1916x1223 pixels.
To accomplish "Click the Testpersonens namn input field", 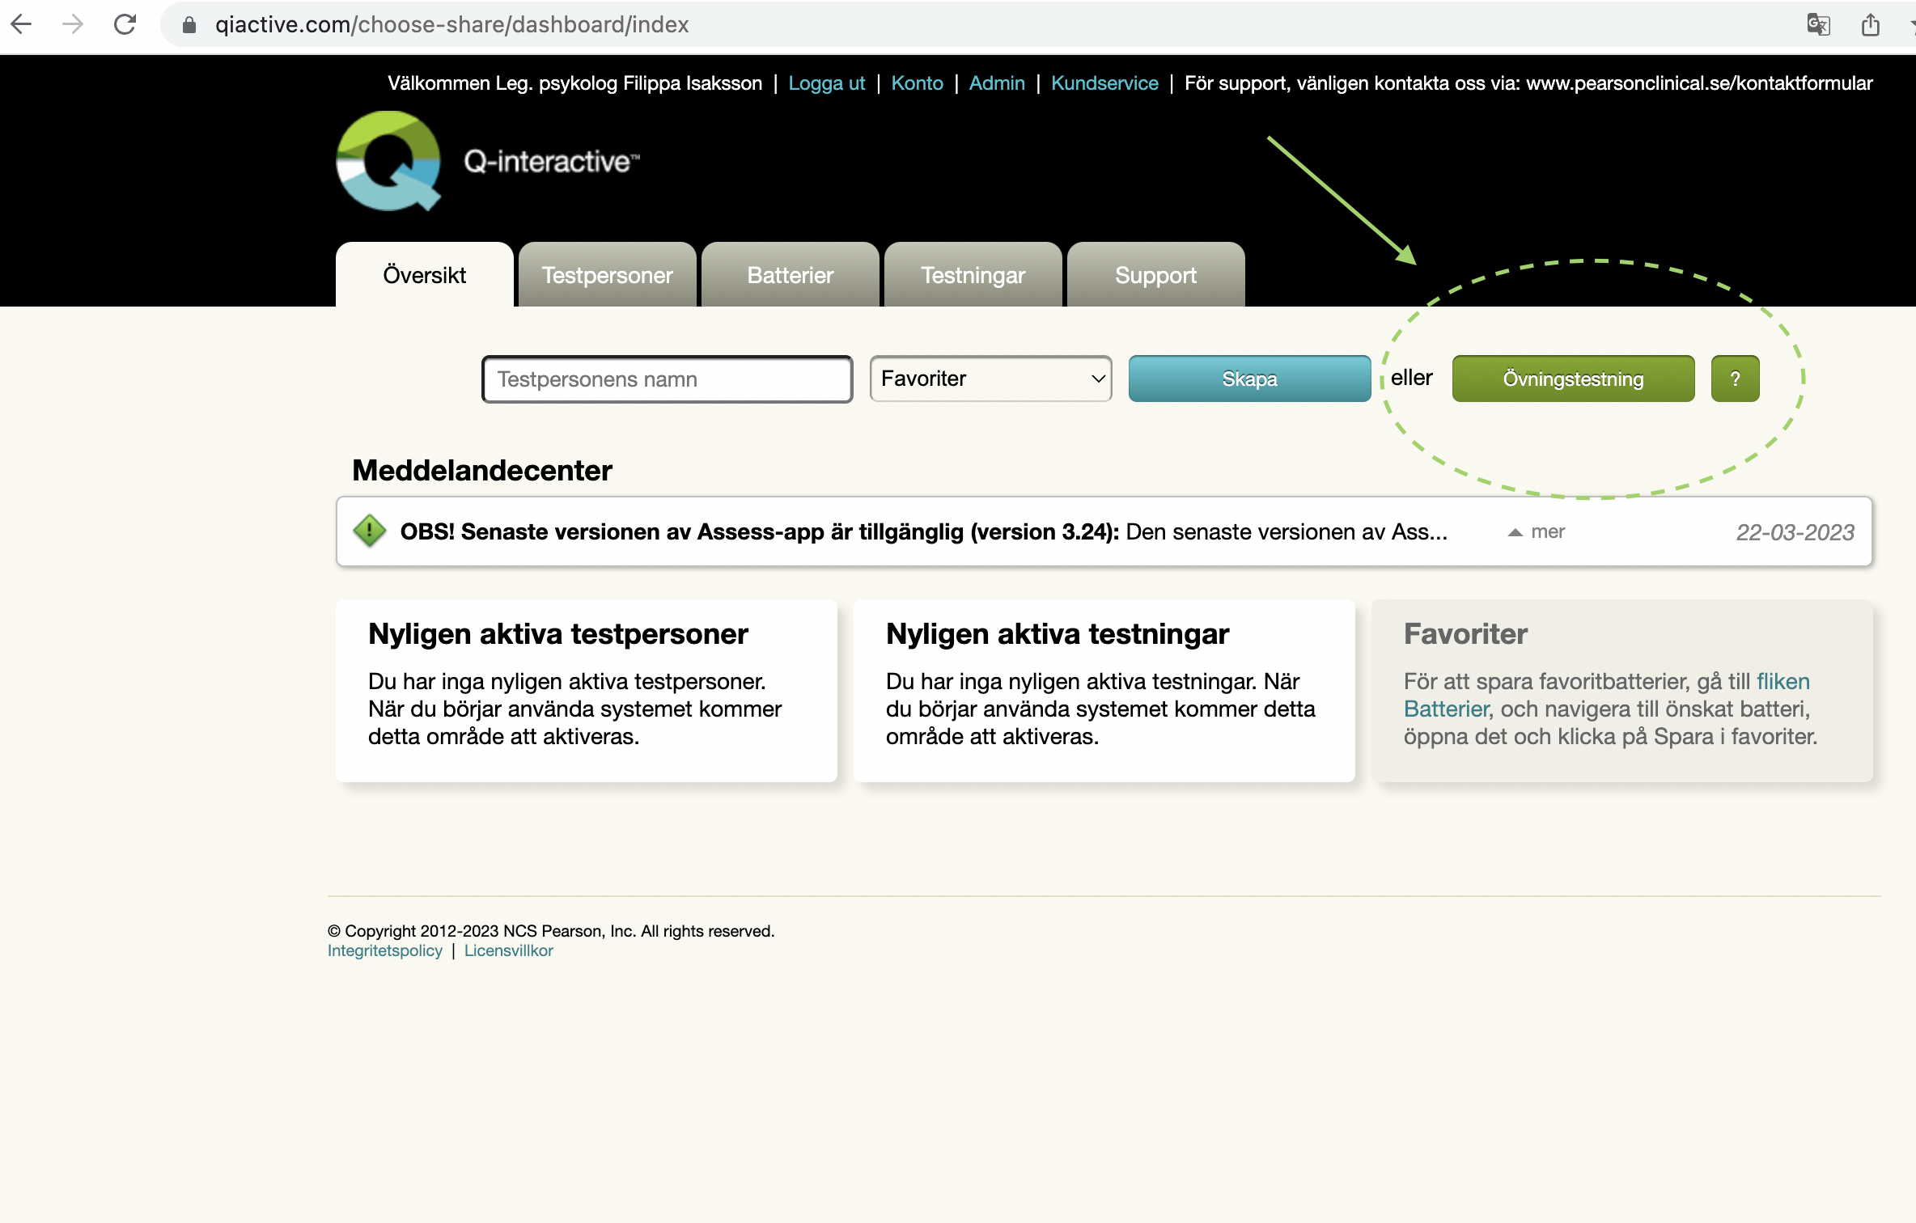I will click(x=667, y=379).
